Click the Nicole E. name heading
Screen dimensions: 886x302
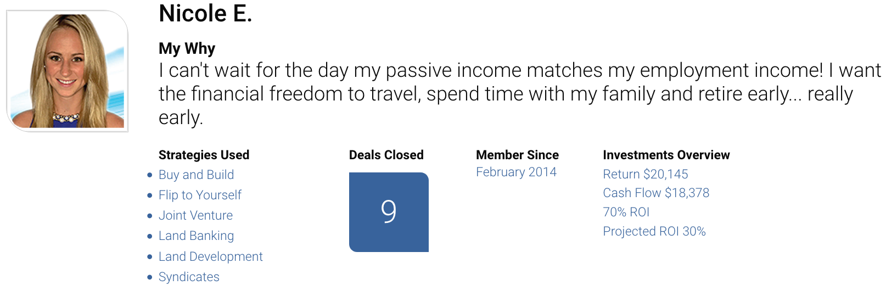pos(205,13)
